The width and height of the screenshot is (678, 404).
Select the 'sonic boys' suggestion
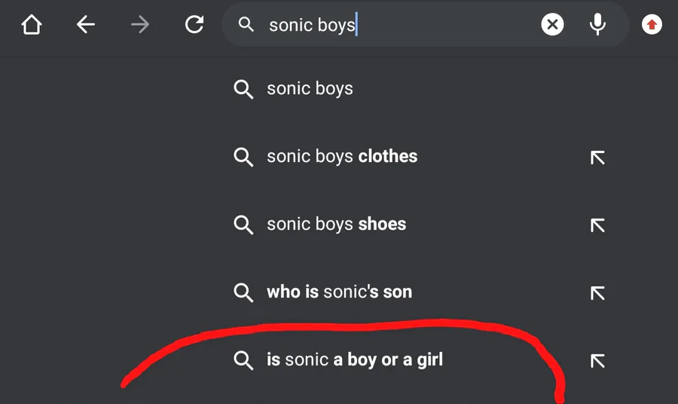point(310,89)
